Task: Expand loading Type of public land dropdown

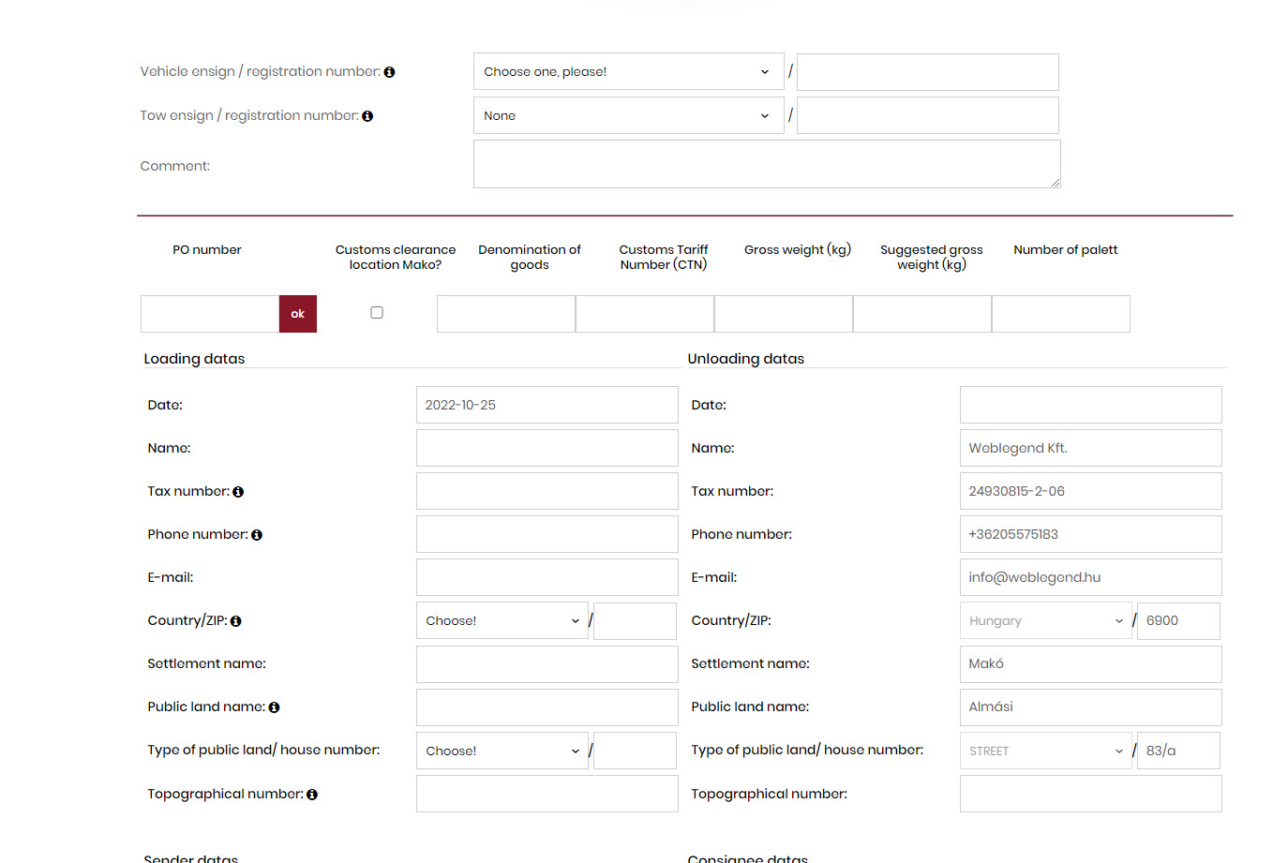Action: (502, 751)
